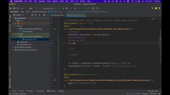Open Project panel settings gear

click(x=44, y=15)
